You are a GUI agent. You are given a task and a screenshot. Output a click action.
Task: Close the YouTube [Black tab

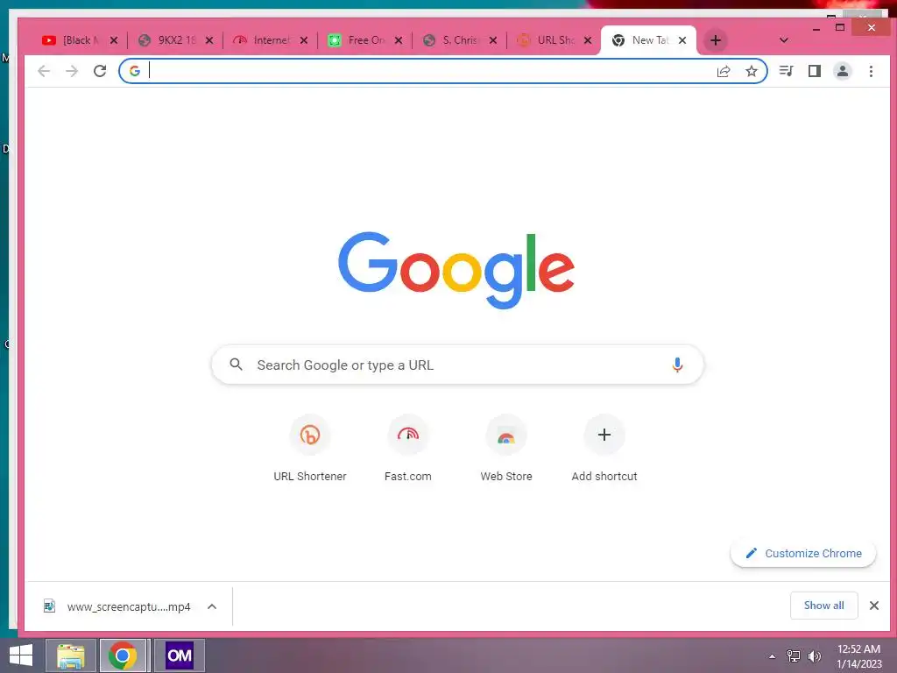pyautogui.click(x=114, y=40)
